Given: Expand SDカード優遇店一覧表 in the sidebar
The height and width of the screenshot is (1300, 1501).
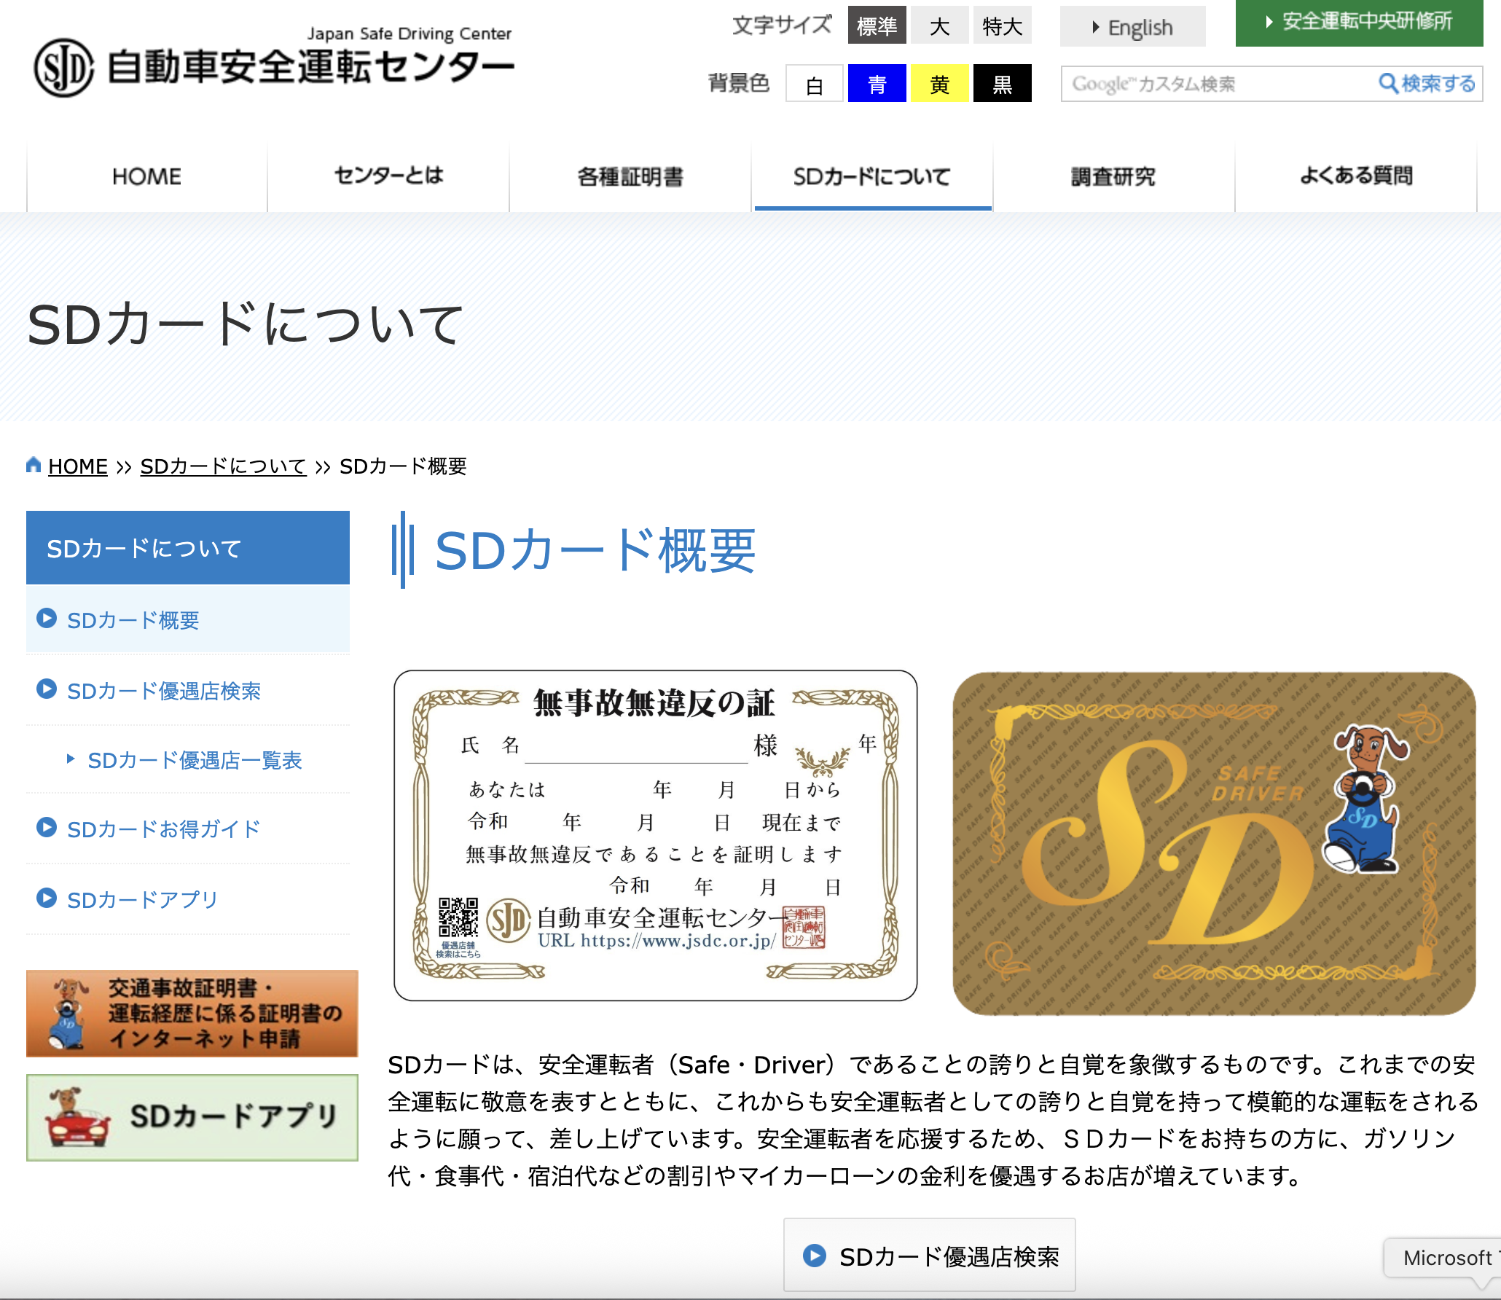Looking at the screenshot, I should pos(195,760).
